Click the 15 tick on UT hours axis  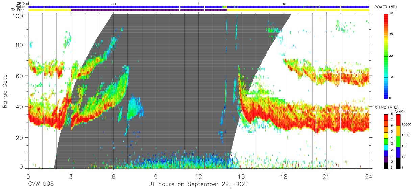pyautogui.click(x=241, y=176)
